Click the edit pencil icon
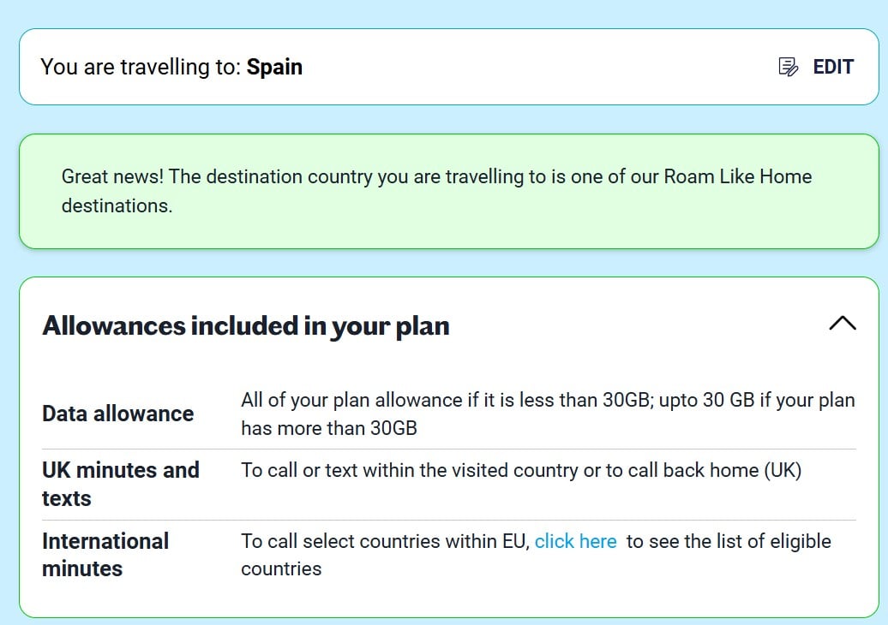This screenshot has height=625, width=888. point(788,67)
